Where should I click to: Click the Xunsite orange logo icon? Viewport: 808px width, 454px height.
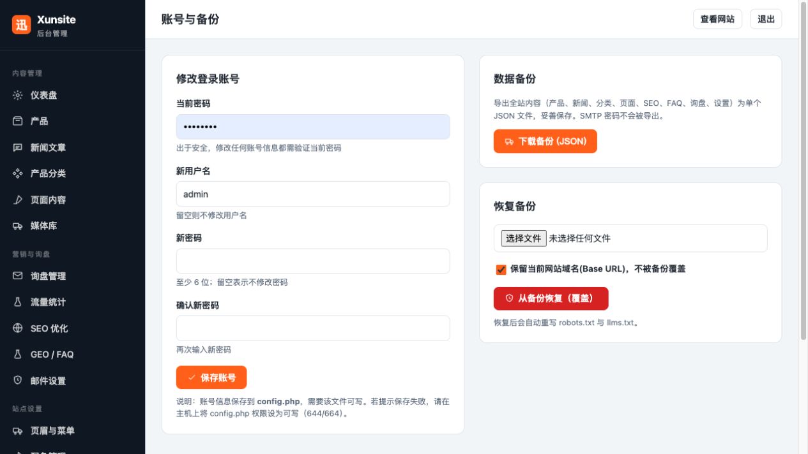coord(21,25)
